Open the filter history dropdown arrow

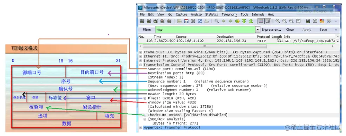(257, 30)
